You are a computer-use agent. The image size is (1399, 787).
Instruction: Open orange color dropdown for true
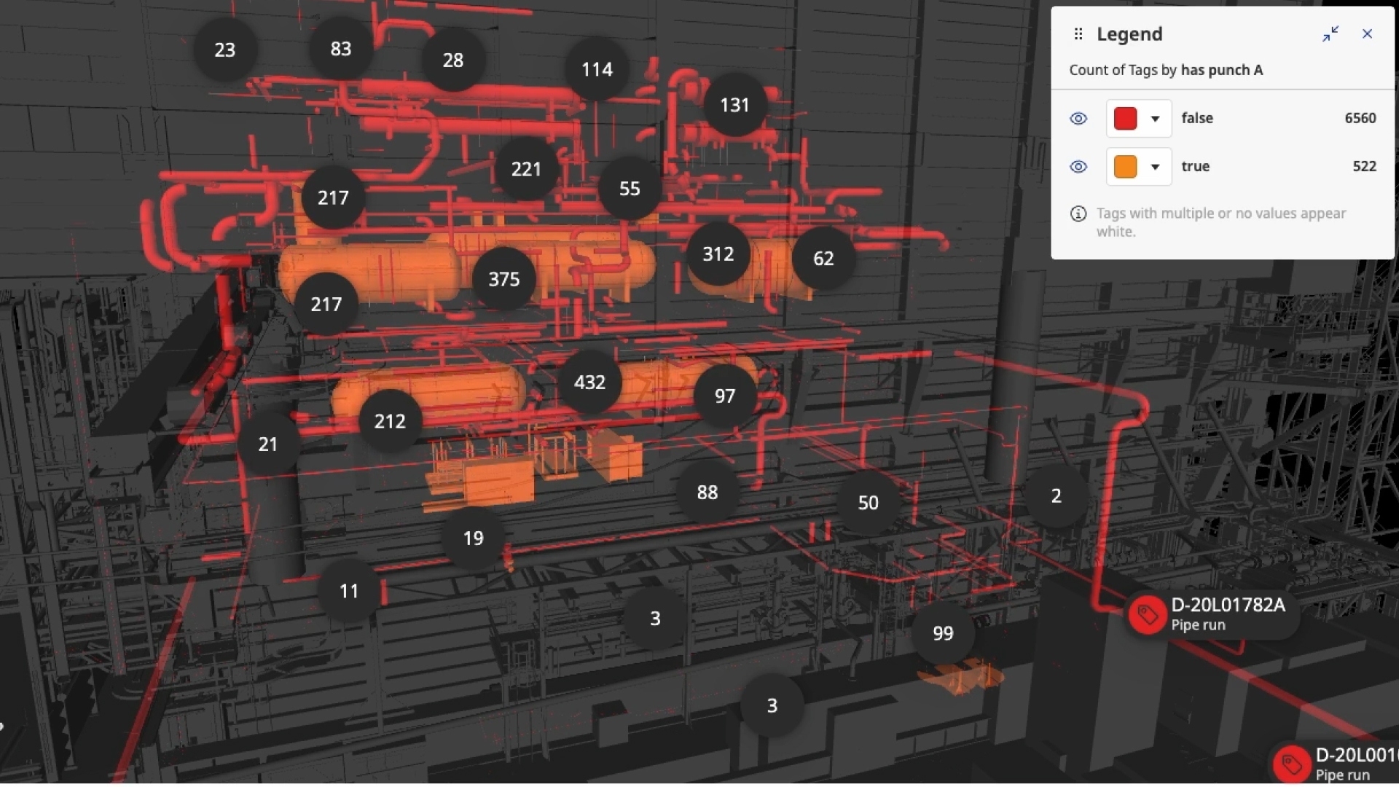[x=1155, y=166]
